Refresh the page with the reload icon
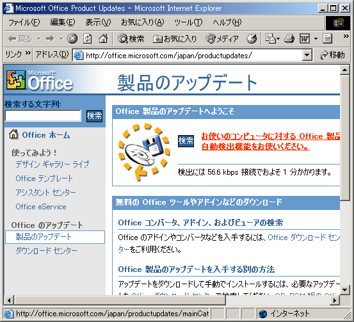The height and width of the screenshot is (322, 354). click(87, 38)
